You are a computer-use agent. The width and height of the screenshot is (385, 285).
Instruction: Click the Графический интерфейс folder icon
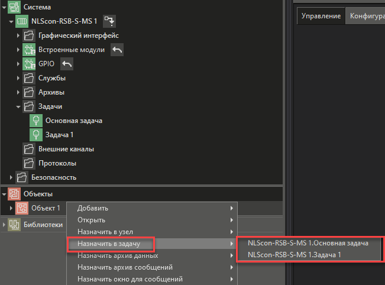29,35
